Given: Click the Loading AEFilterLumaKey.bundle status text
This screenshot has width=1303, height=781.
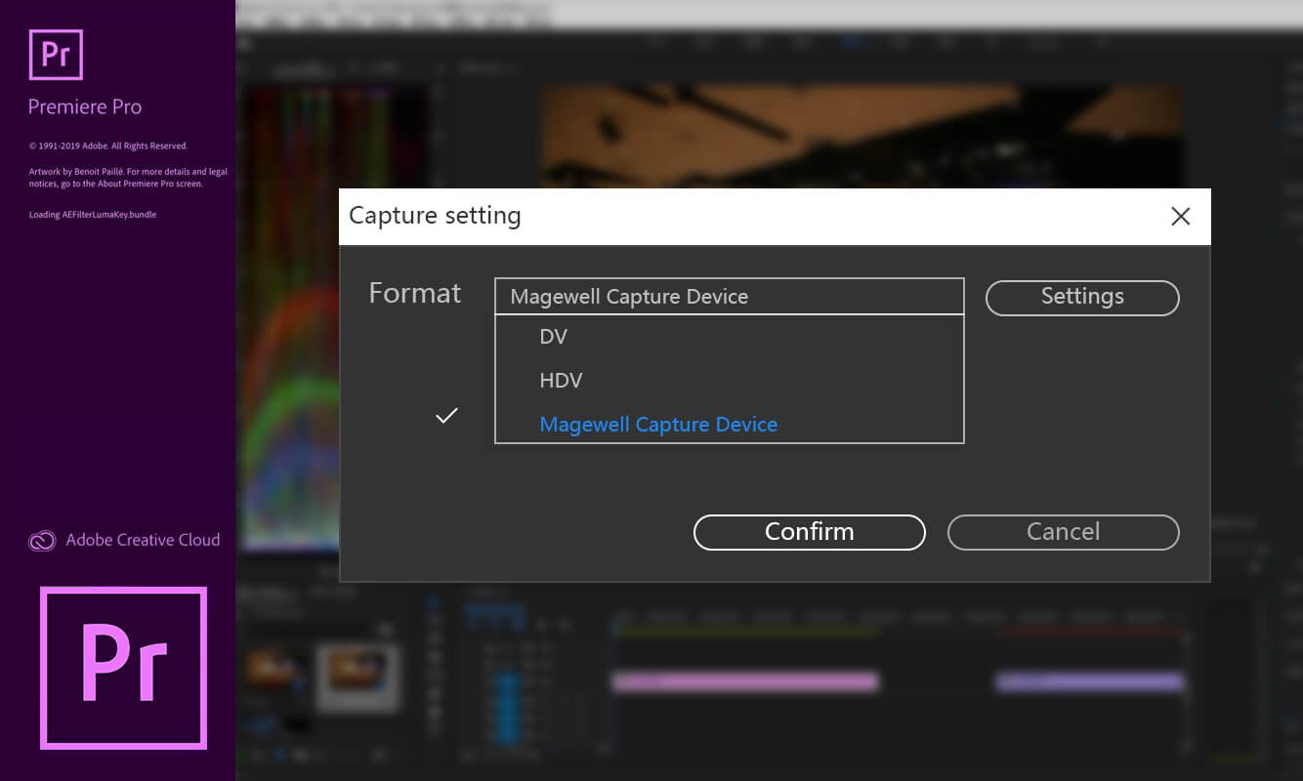Looking at the screenshot, I should (93, 215).
